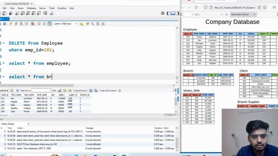Click the editor horizontal scrollbar
Image resolution: width=278 pixels, height=156 pixels.
click(36, 85)
